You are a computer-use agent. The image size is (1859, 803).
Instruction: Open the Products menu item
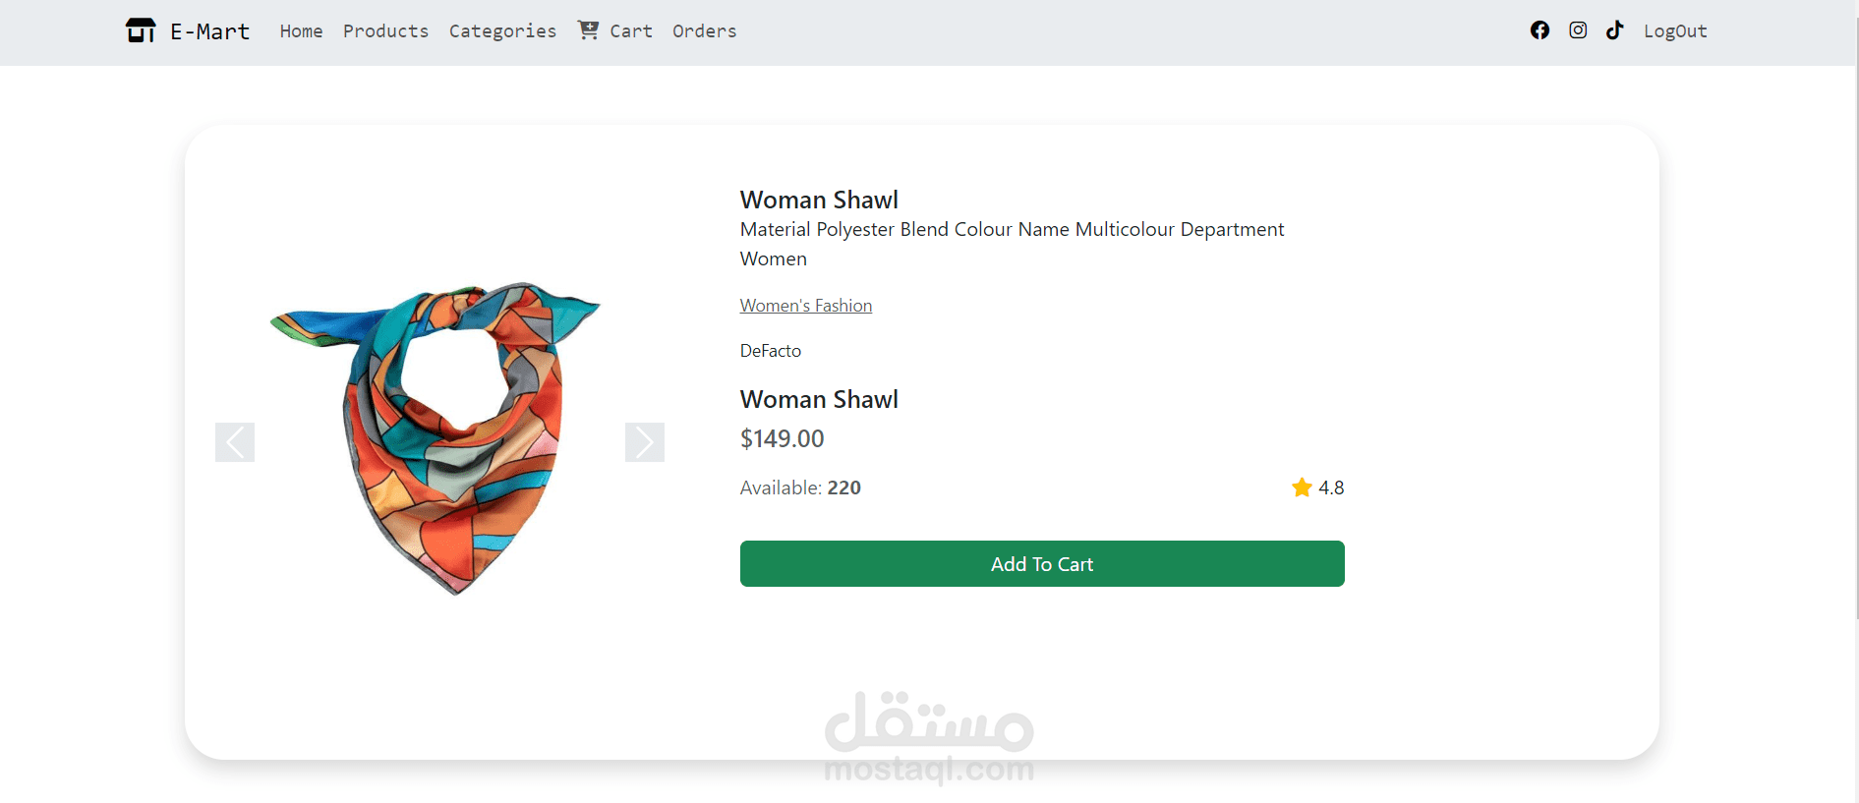(385, 31)
